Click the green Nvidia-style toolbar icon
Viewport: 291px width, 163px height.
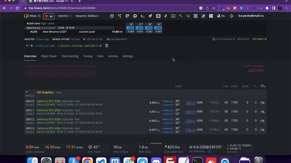coord(188,16)
